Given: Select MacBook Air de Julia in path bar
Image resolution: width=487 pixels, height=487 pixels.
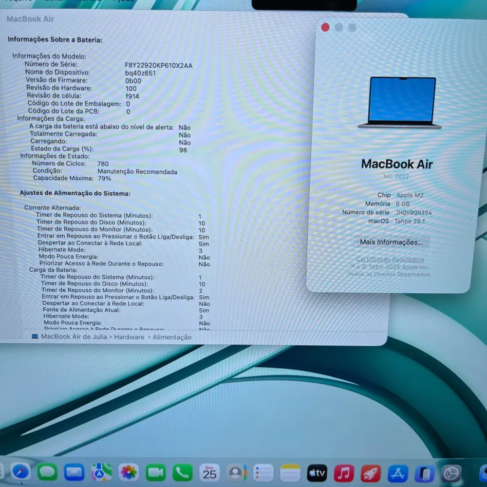Looking at the screenshot, I should pos(74,337).
